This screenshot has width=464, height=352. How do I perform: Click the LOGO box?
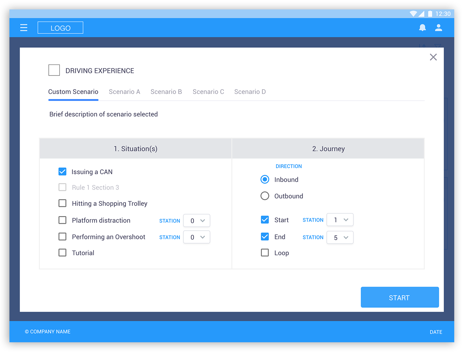pos(61,28)
